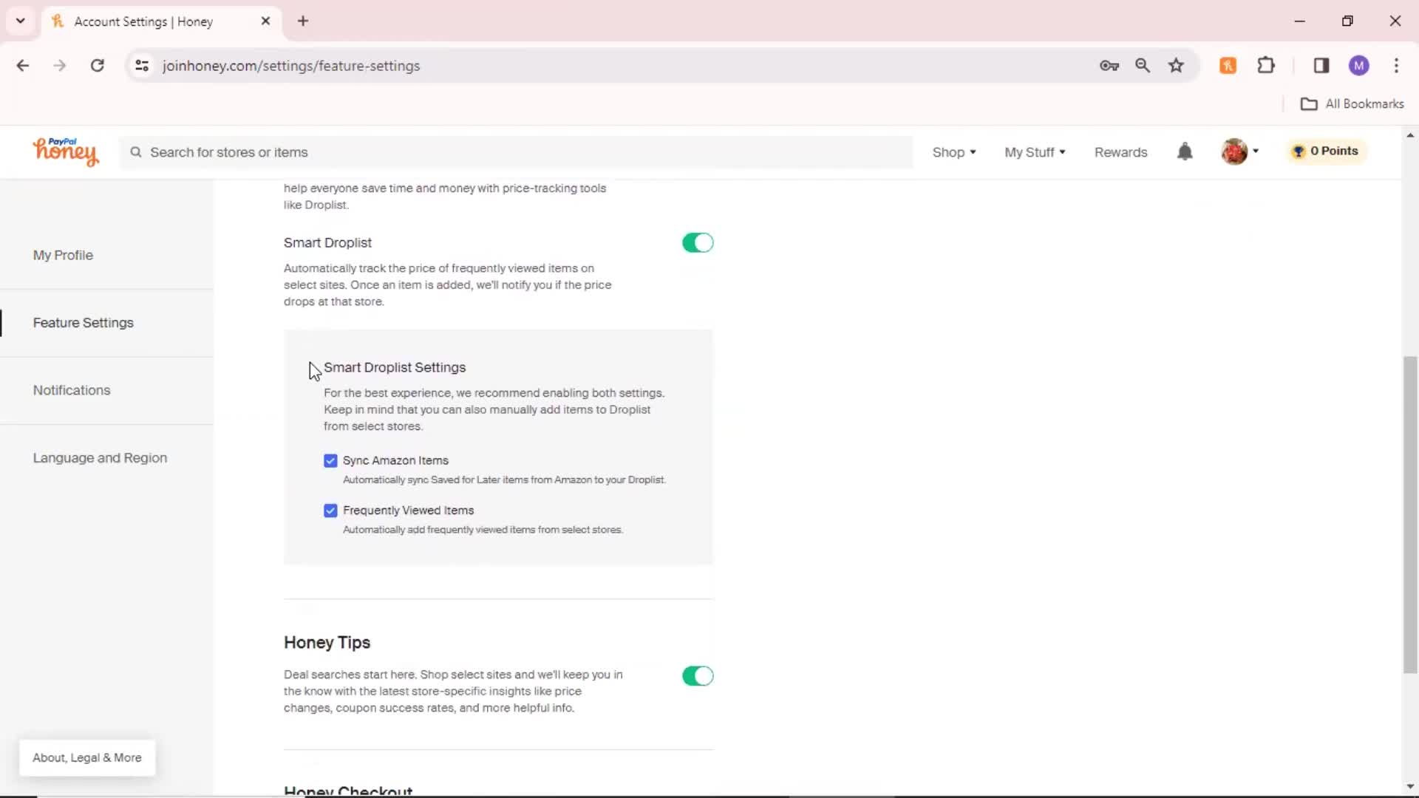Click the Chrome profile avatar M

click(x=1358, y=66)
